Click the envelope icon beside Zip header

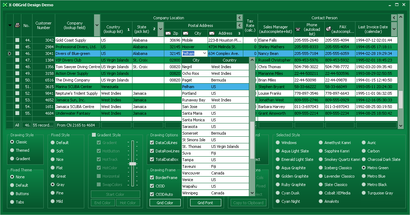point(168,33)
